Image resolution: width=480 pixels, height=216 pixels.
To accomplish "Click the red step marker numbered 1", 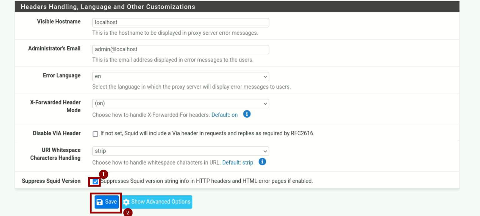I will click(x=103, y=174).
